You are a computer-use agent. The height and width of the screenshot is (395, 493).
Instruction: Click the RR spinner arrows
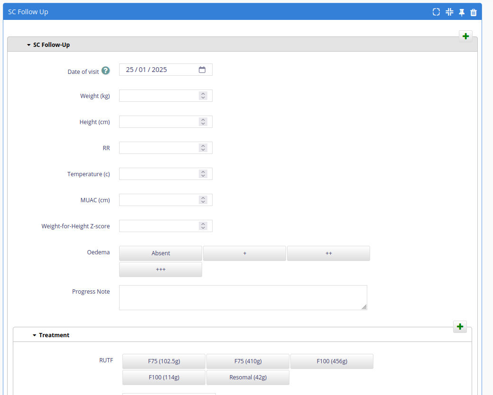tap(203, 148)
